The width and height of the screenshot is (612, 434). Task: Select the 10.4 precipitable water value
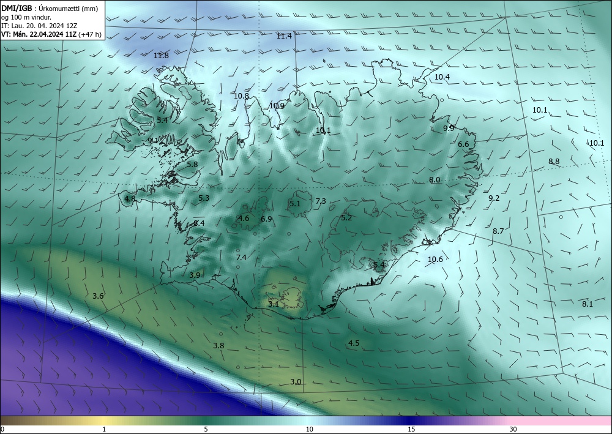tap(442, 77)
